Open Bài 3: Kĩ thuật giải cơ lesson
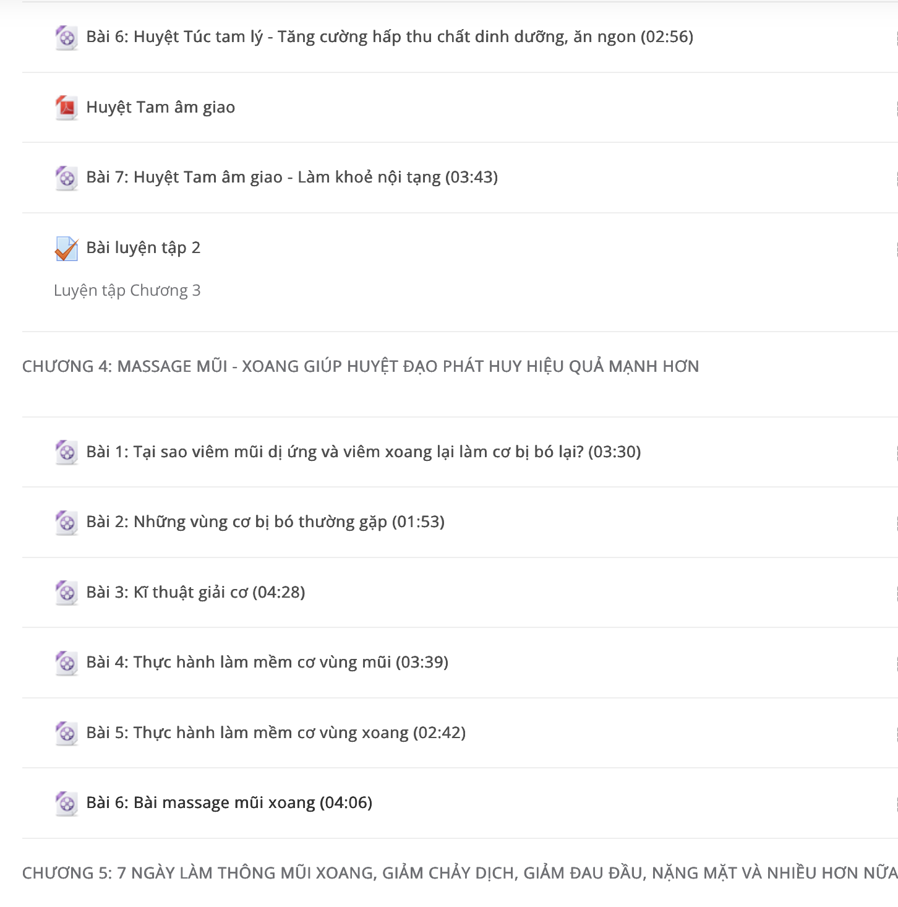The image size is (898, 907). (x=195, y=592)
